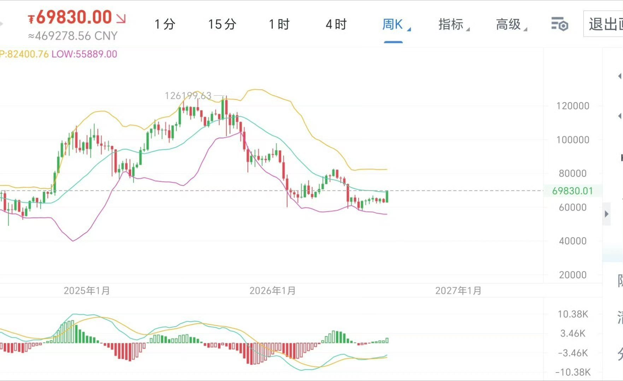Expand the side panel arrow
The image size is (623, 381).
click(x=606, y=214)
